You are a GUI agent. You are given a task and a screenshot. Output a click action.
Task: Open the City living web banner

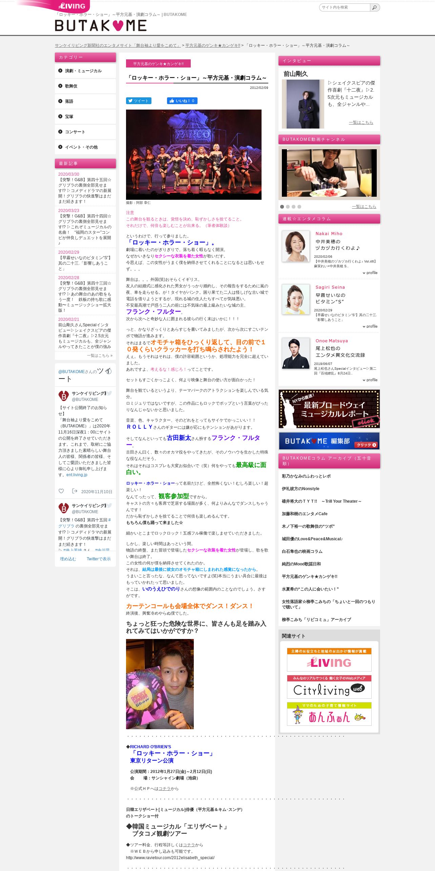329,687
